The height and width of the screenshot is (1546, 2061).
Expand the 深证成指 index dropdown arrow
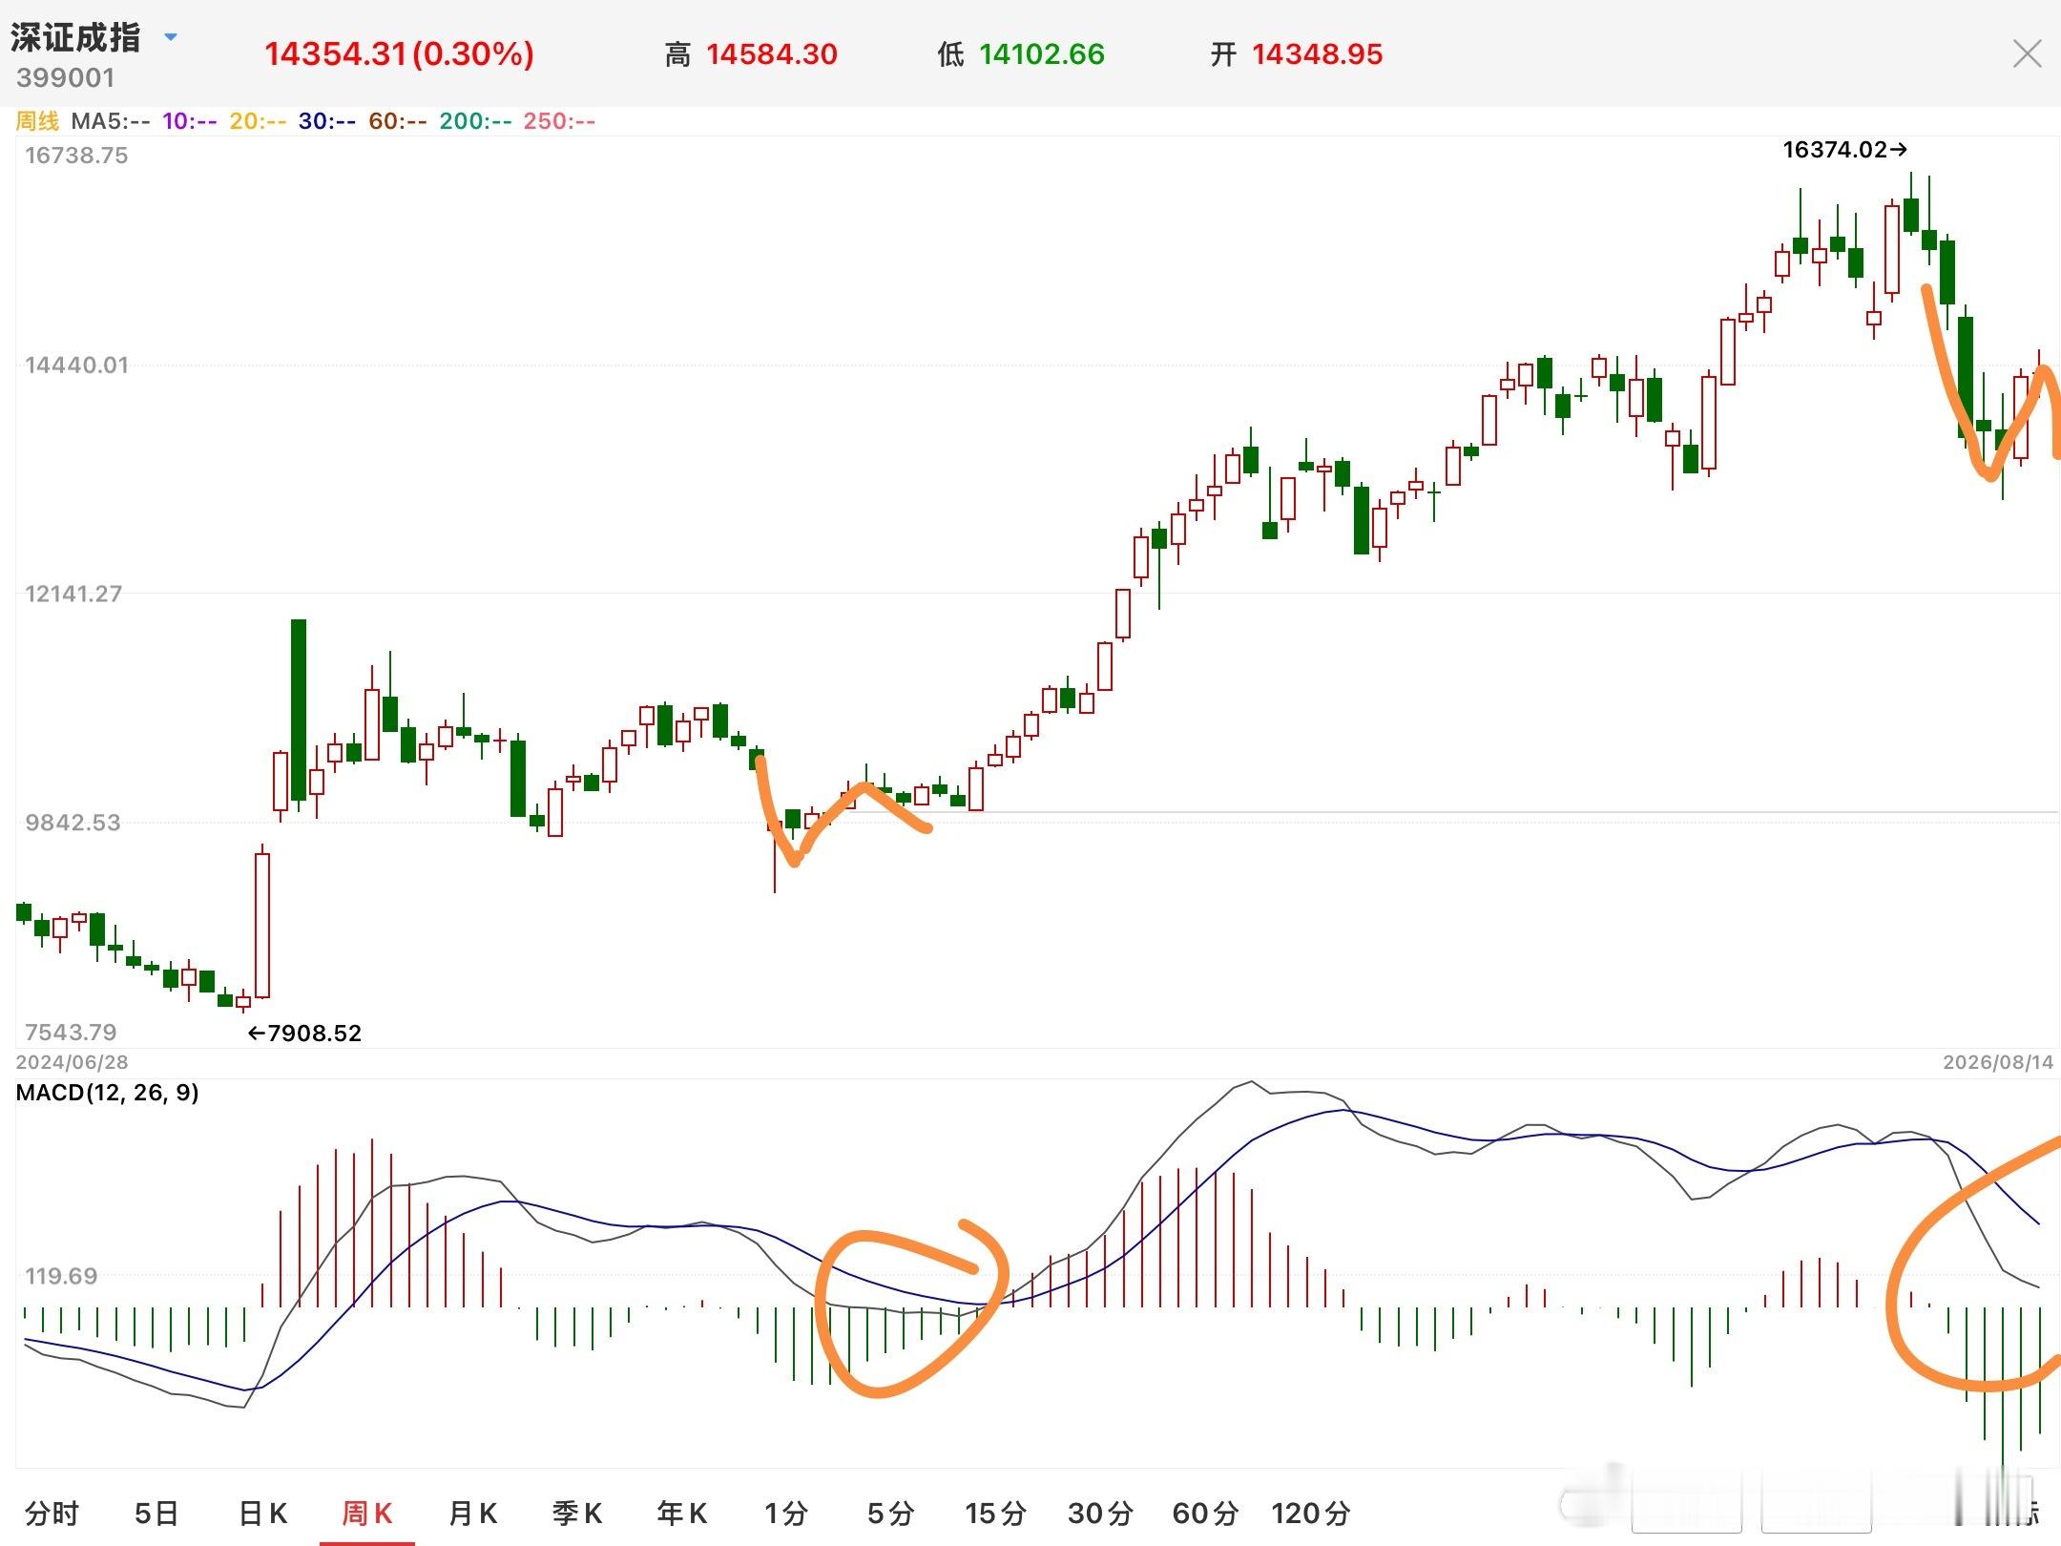pyautogui.click(x=171, y=37)
